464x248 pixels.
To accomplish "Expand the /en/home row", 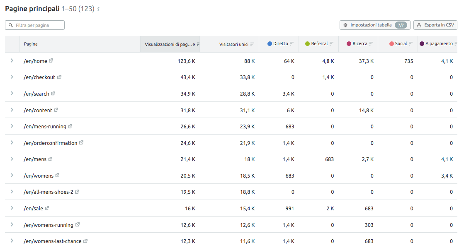I will pos(12,61).
